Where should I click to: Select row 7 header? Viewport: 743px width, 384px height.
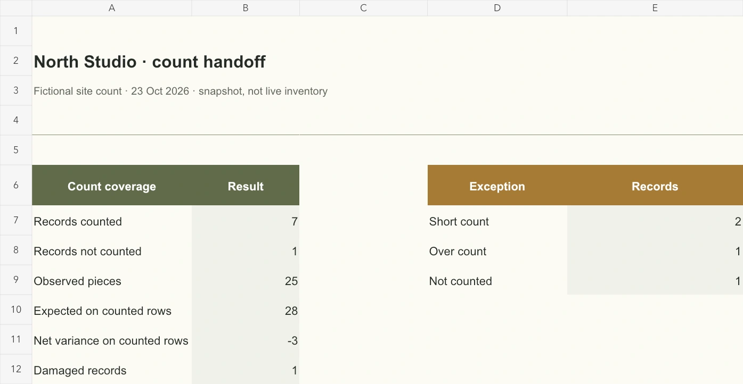click(16, 220)
